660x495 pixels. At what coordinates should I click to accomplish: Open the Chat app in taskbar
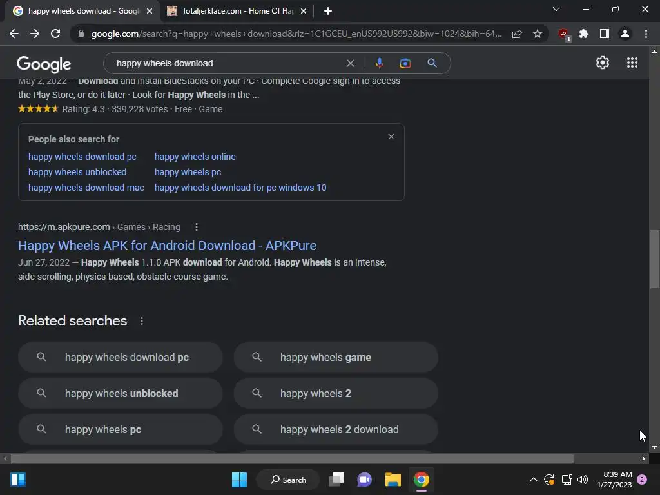pyautogui.click(x=365, y=480)
